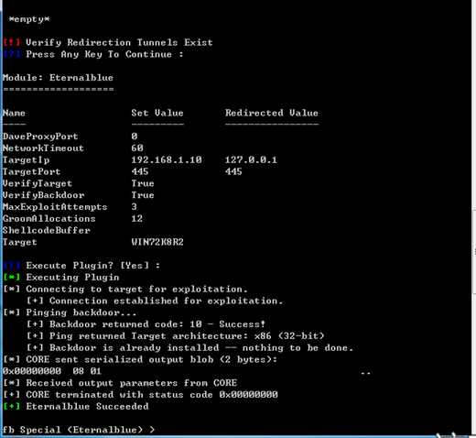Screen dimensions: 476x438
Task: Click the "fb Special (Eternalblue) >" prompt
Action: click(79, 430)
